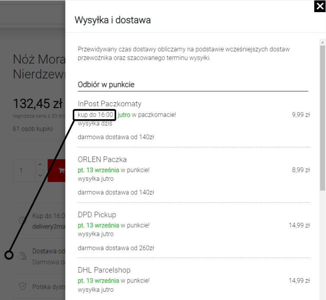Click the Wysyłka i dostawa title

tap(113, 20)
